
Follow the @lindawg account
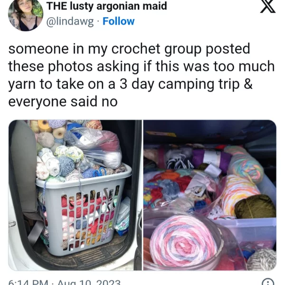click(118, 21)
